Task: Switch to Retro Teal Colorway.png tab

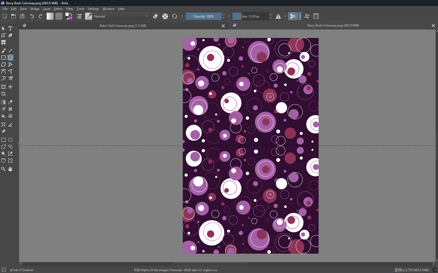Action: 123,26
